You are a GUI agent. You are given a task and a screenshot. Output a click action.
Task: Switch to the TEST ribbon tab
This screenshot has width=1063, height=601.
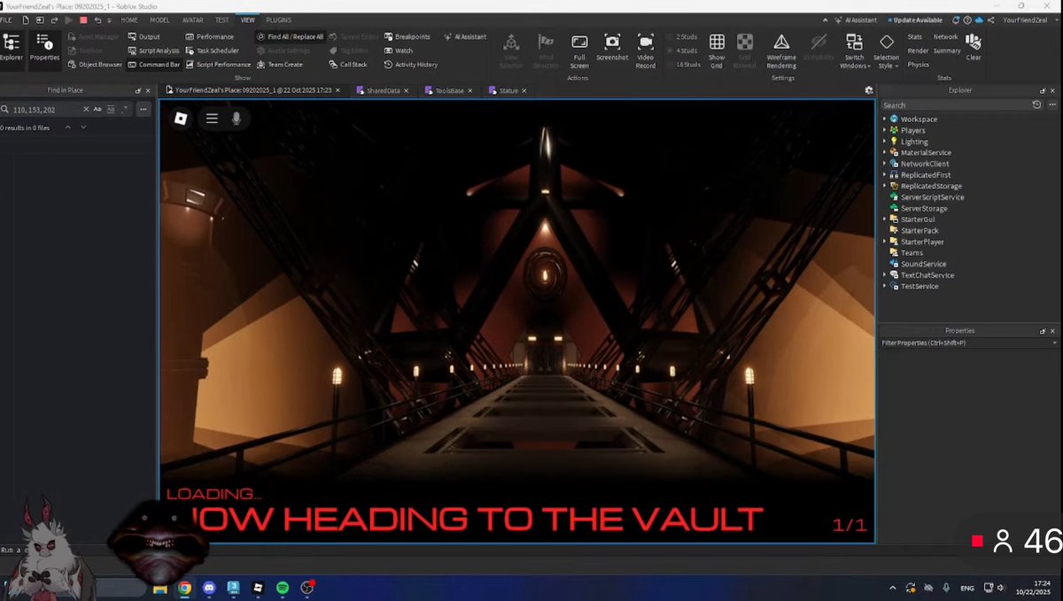pos(221,19)
